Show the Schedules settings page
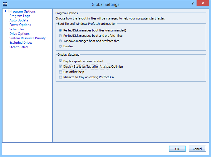This screenshot has height=157, width=211. [x=17, y=29]
